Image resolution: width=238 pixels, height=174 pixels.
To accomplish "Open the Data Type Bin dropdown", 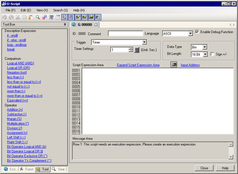I will click(x=205, y=47).
